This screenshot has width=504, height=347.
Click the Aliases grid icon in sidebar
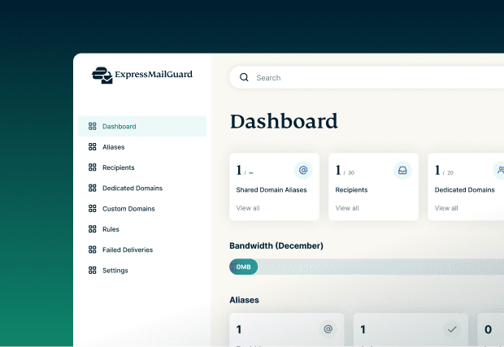pyautogui.click(x=92, y=147)
